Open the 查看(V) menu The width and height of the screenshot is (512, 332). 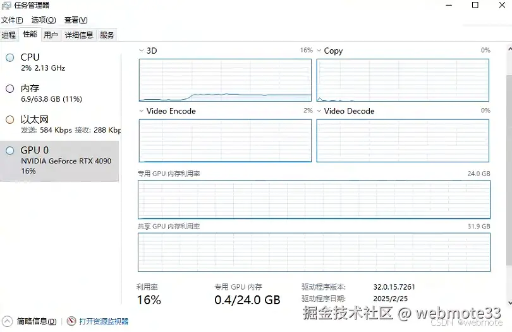[76, 20]
